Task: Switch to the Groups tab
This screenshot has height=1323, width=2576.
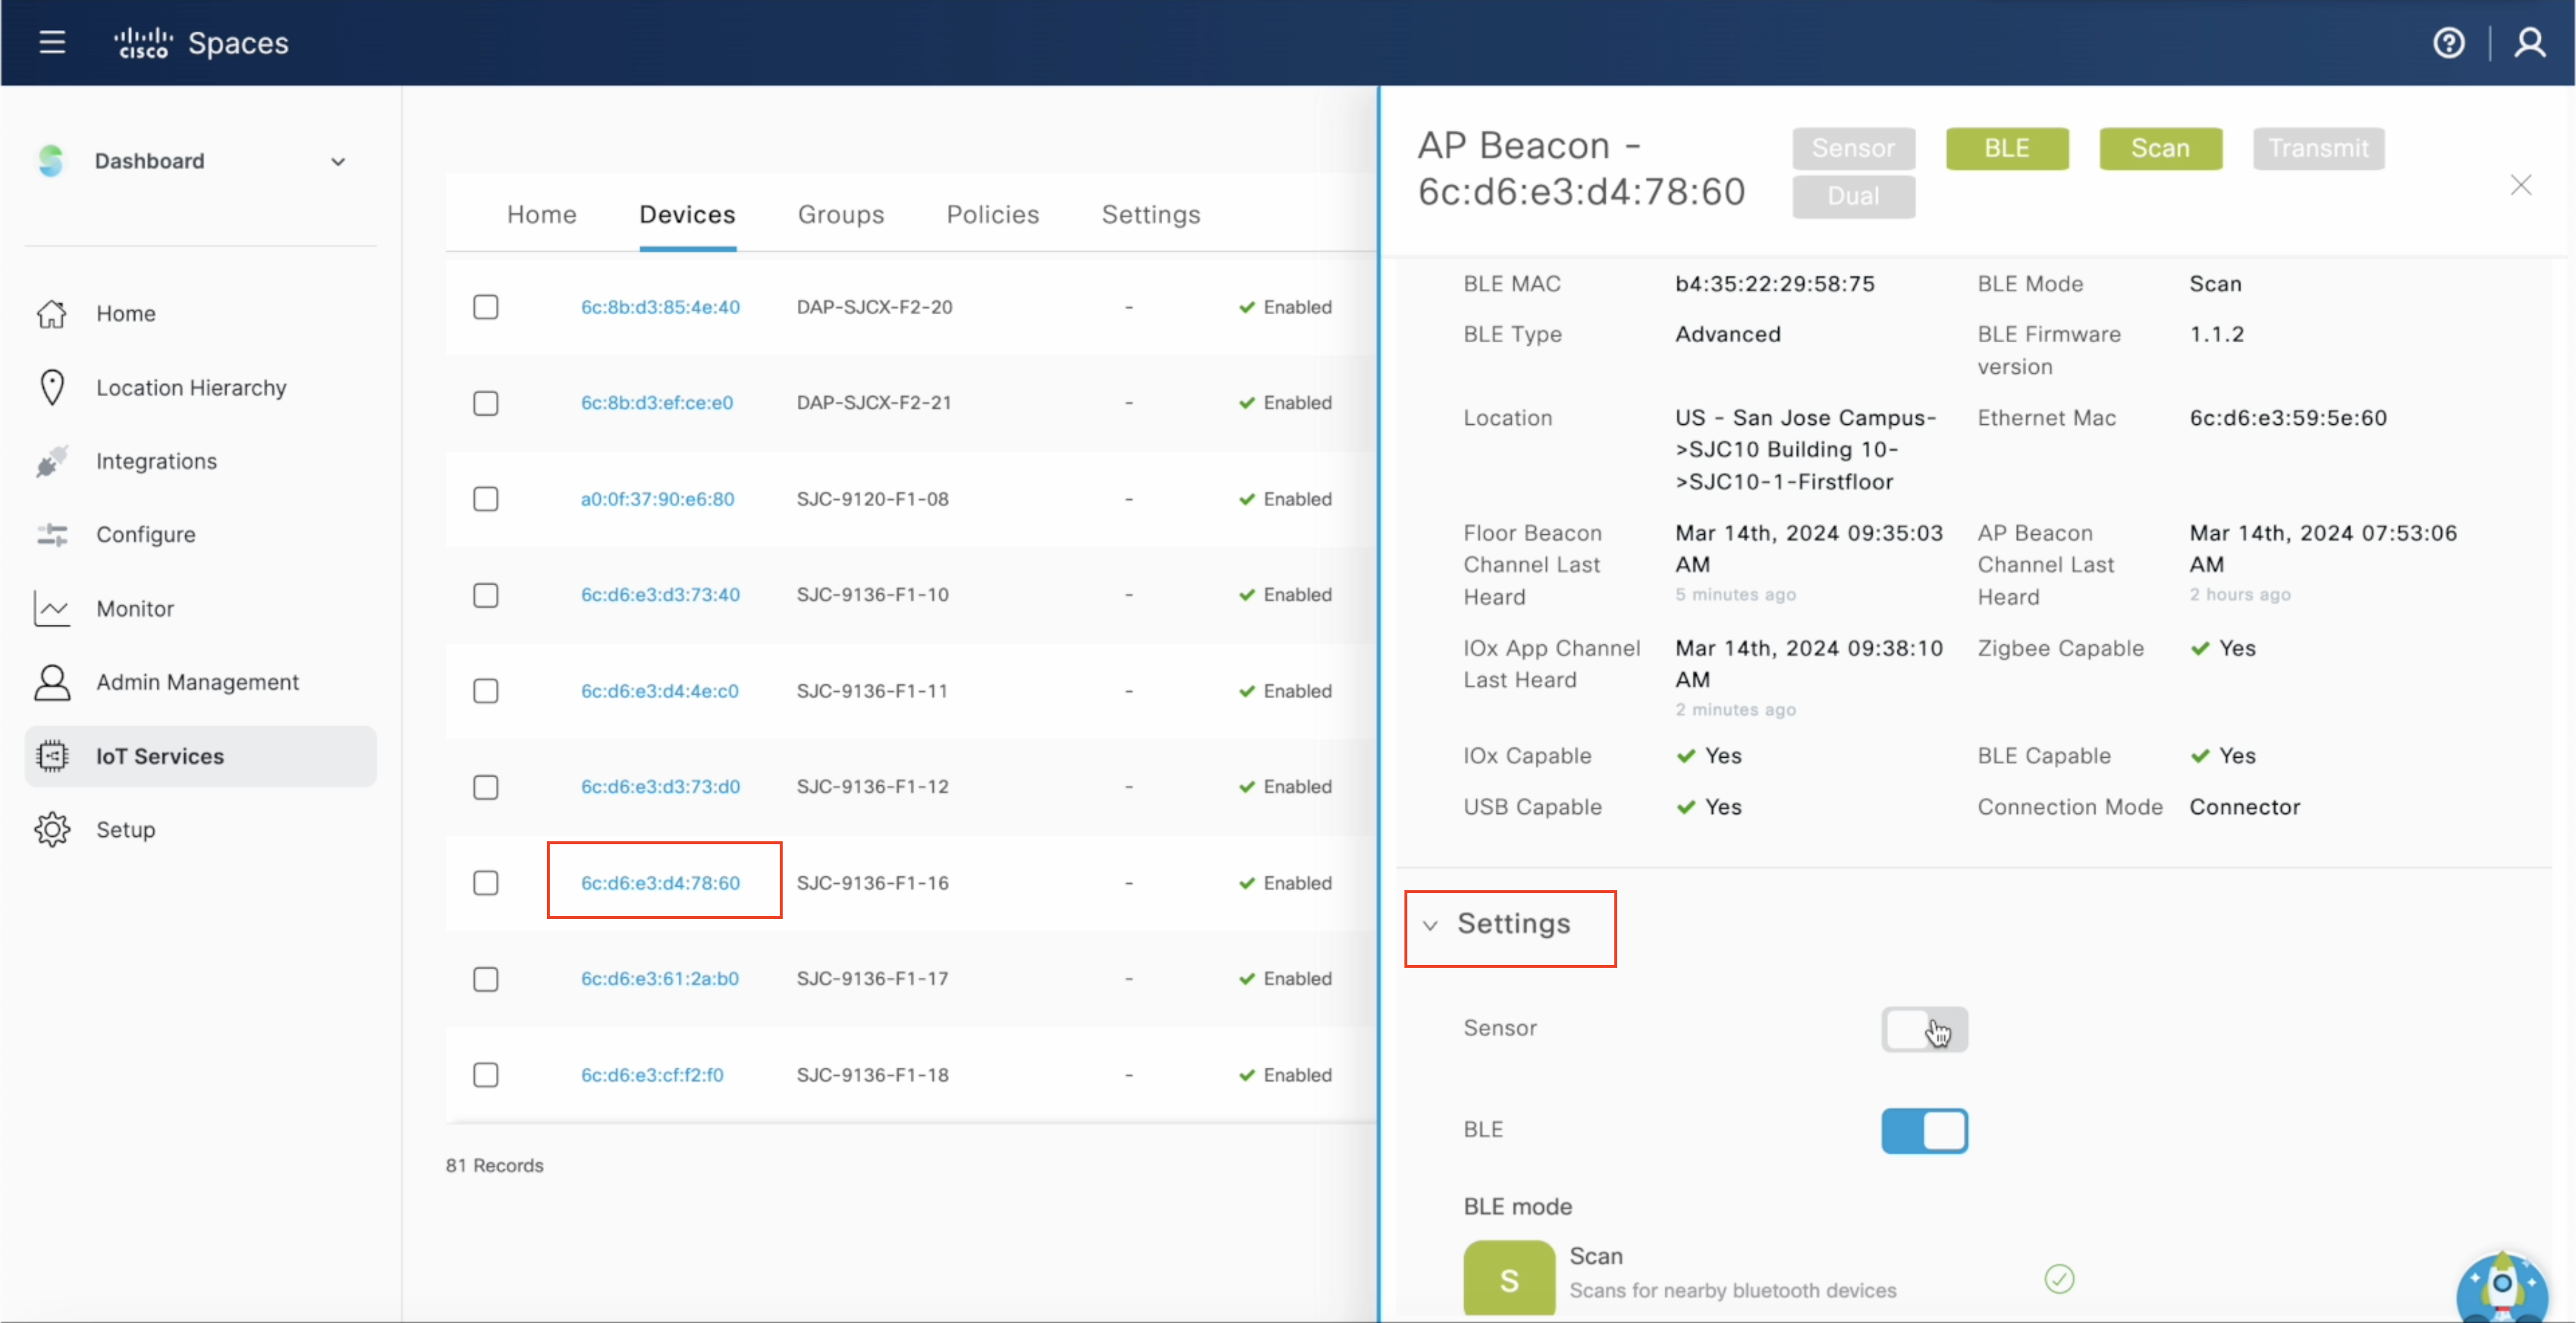Action: pos(840,214)
